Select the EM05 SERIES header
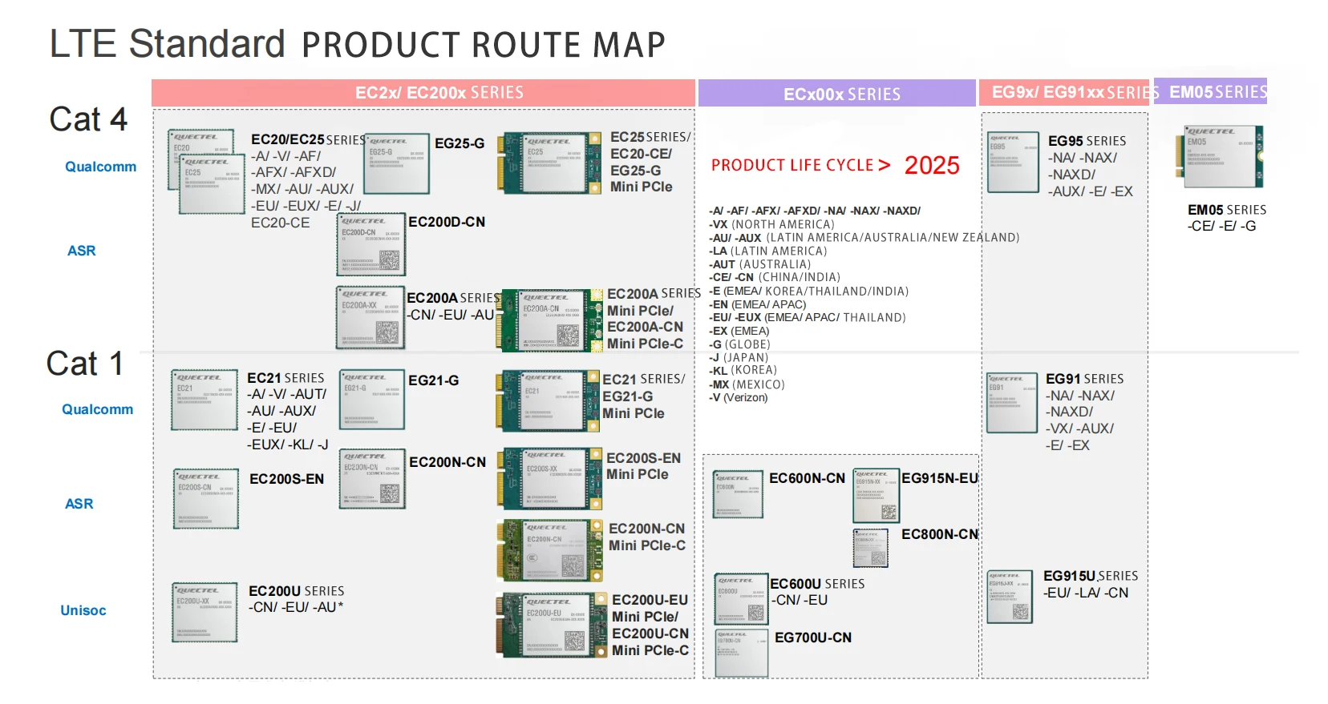 pos(1211,92)
